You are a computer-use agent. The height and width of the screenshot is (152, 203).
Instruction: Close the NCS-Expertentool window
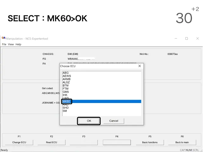197,38
